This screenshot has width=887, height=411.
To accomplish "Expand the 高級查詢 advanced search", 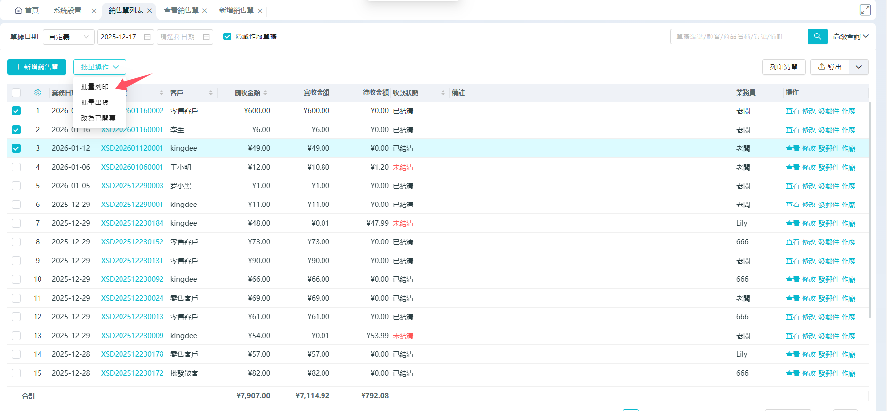I will click(x=850, y=36).
